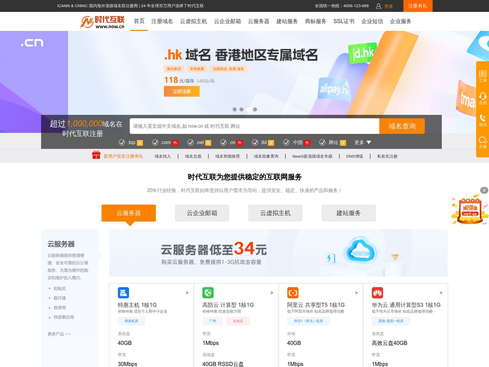
Task: Click the 阿里云 orange logo icon
Action: click(293, 293)
